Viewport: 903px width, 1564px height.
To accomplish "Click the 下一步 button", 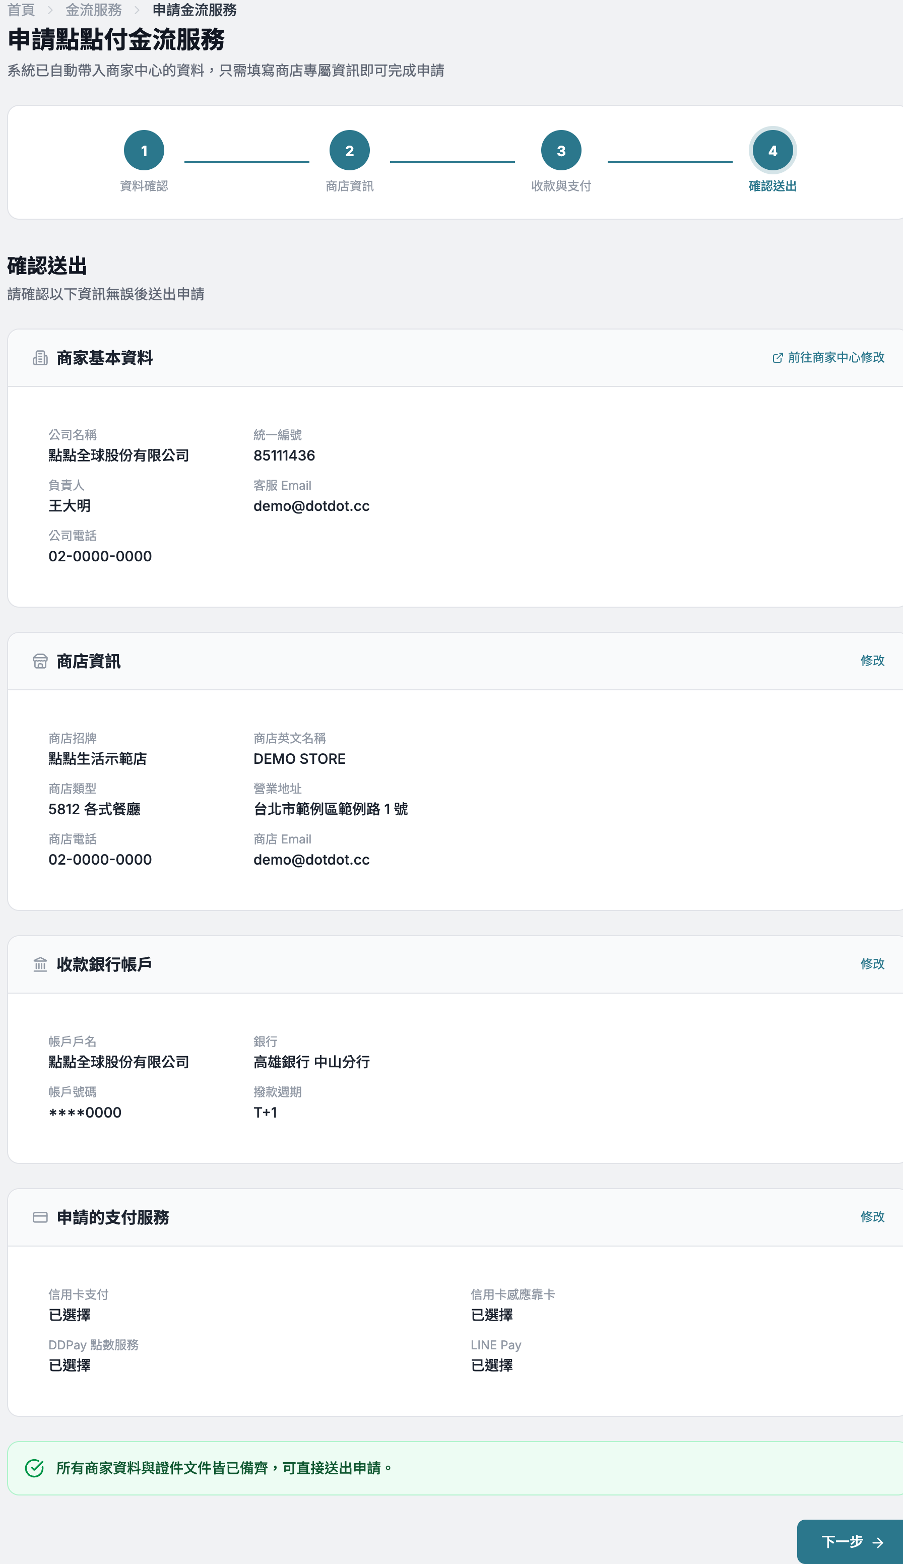I will coord(850,1542).
